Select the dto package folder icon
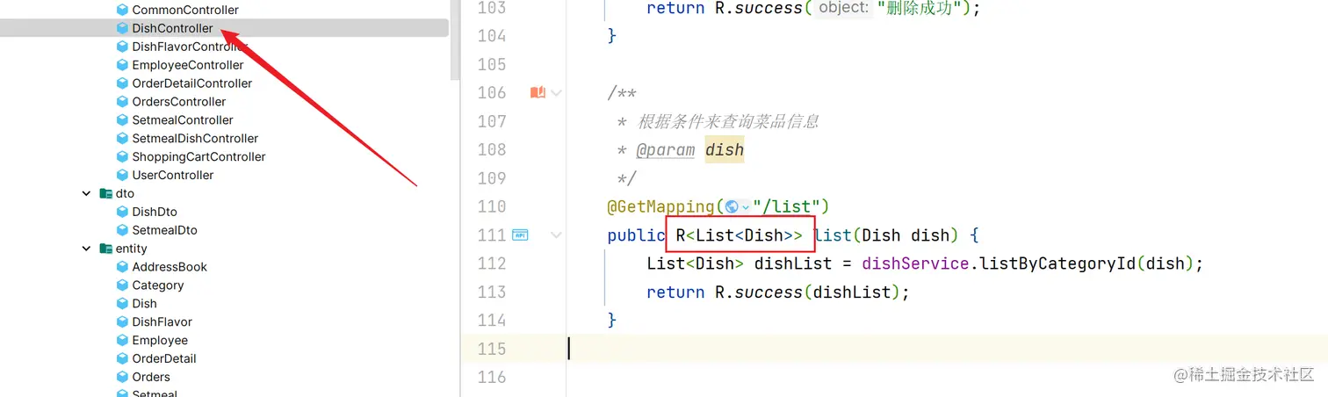 105,193
